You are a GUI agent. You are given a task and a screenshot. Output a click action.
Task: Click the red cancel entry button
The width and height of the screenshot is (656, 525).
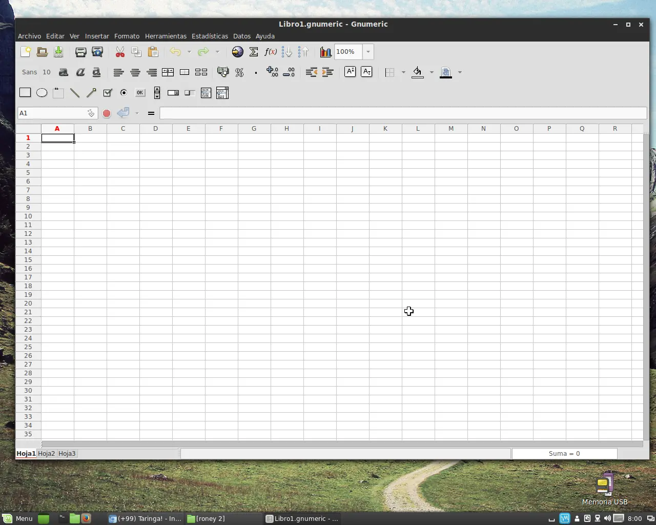pos(107,113)
